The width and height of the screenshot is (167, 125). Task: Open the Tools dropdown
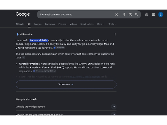pos(112,24)
